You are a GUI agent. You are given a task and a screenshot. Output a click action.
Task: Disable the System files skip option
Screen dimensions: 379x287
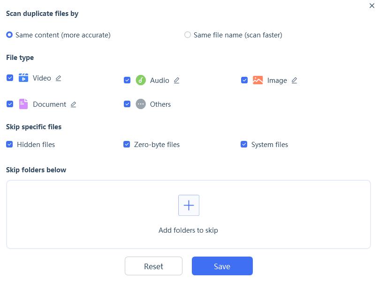pos(244,145)
